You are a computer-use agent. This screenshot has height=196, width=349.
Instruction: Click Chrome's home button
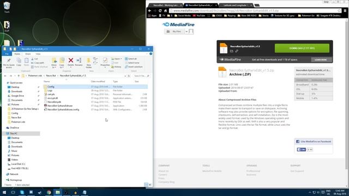click(165, 10)
